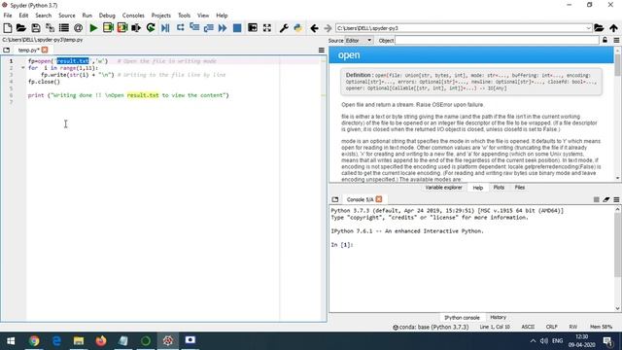Run current cell icon
Image resolution: width=622 pixels, height=350 pixels.
point(108,28)
